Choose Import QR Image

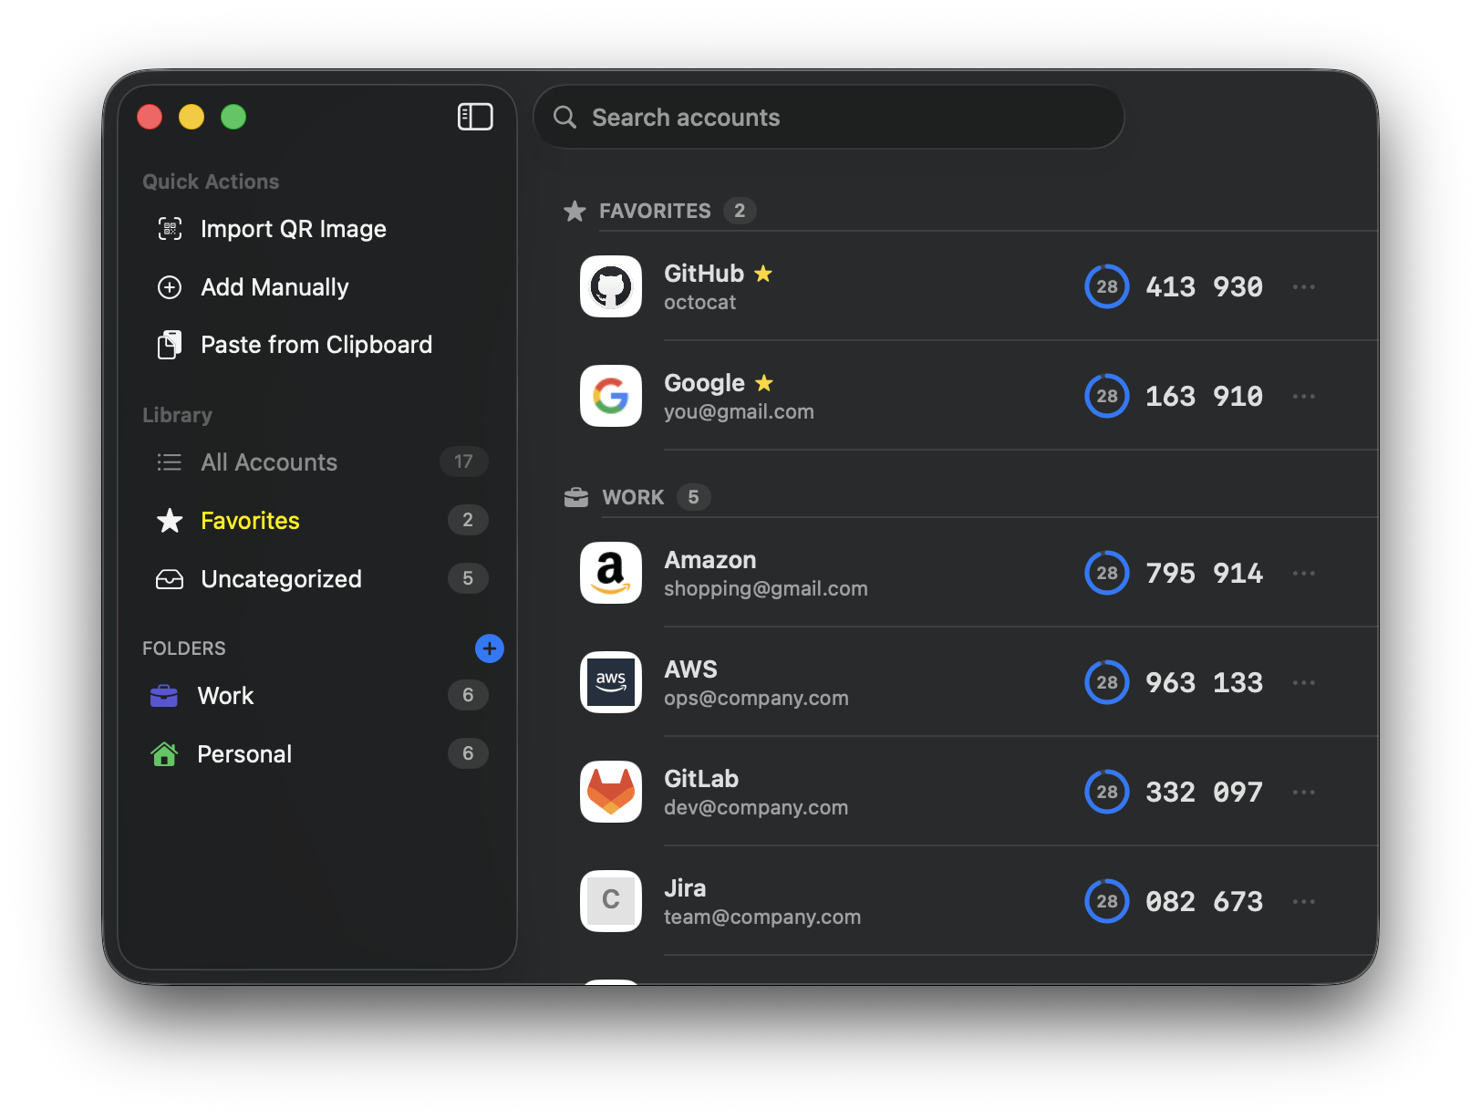point(316,229)
